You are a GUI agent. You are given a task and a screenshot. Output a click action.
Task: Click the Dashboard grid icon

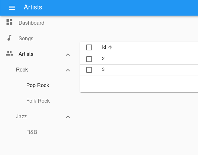pyautogui.click(x=9, y=22)
